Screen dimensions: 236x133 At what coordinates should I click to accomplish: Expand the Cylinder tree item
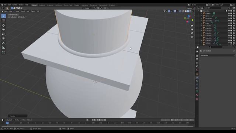coord(201,43)
